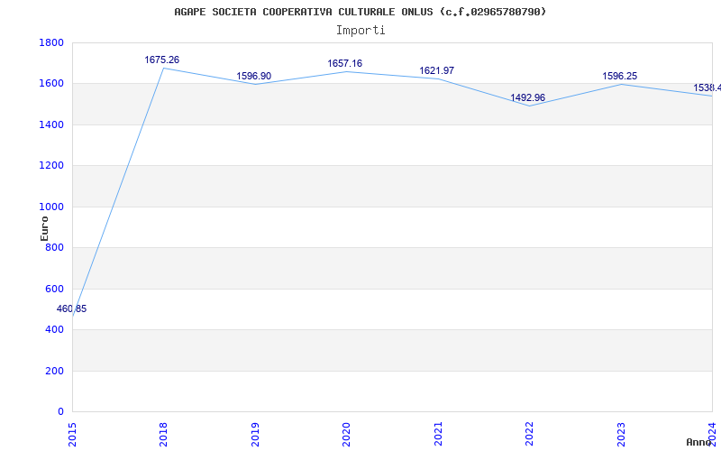
Task: Click the 2020 x-axis year label
Action: pyautogui.click(x=346, y=435)
